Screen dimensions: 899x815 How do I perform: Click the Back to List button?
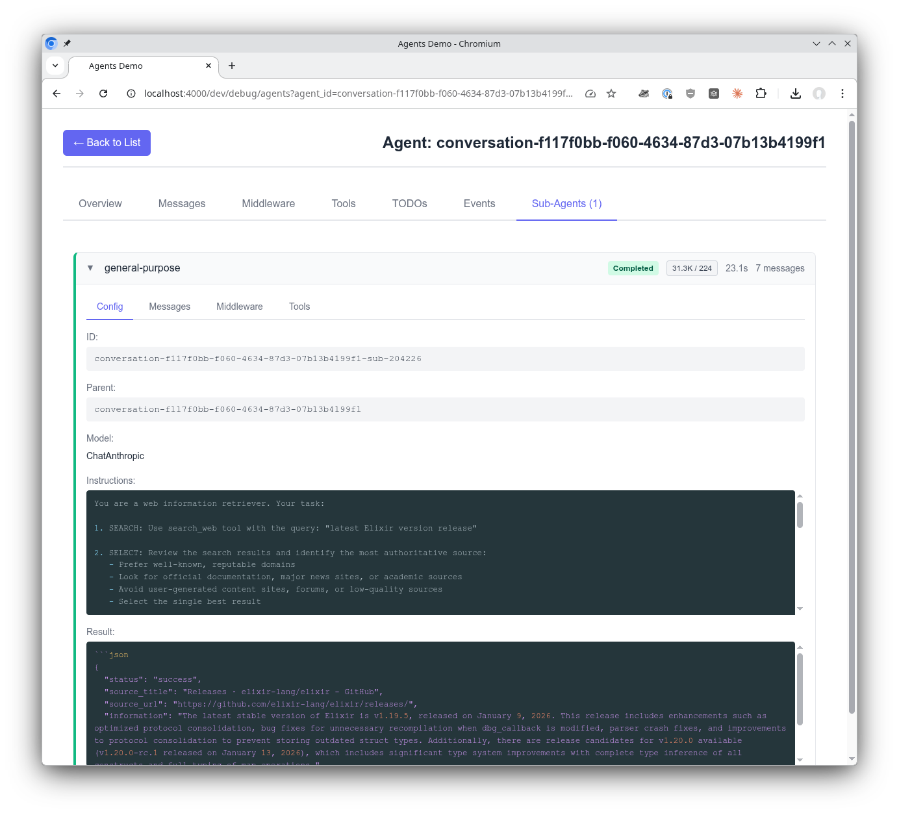point(107,142)
